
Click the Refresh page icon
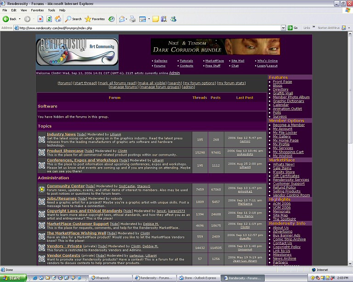[x=49, y=19]
